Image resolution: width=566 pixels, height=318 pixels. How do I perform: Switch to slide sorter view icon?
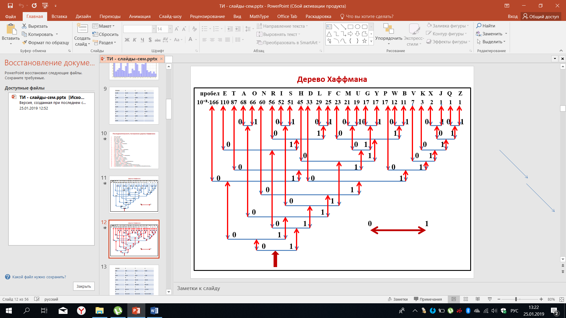(x=466, y=299)
